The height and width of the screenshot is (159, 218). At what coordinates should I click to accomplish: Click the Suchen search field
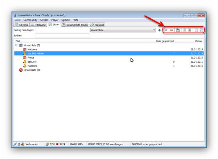(62, 36)
